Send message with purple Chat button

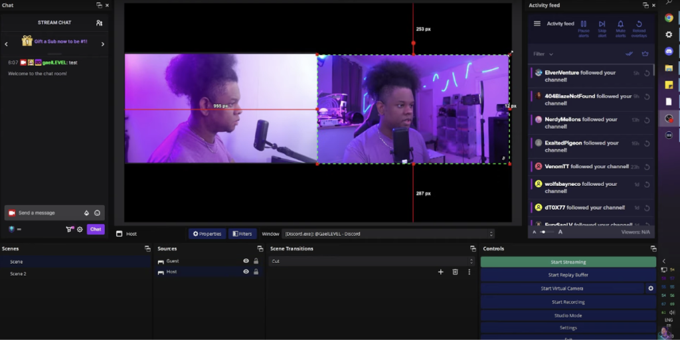(x=96, y=229)
